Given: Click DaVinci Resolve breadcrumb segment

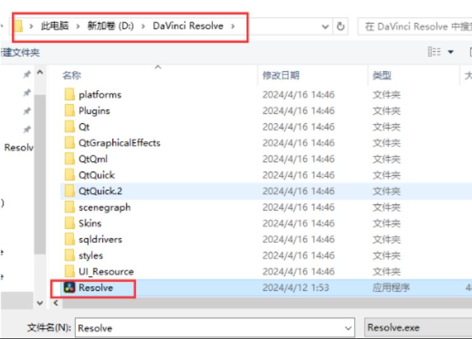Looking at the screenshot, I should click(188, 26).
